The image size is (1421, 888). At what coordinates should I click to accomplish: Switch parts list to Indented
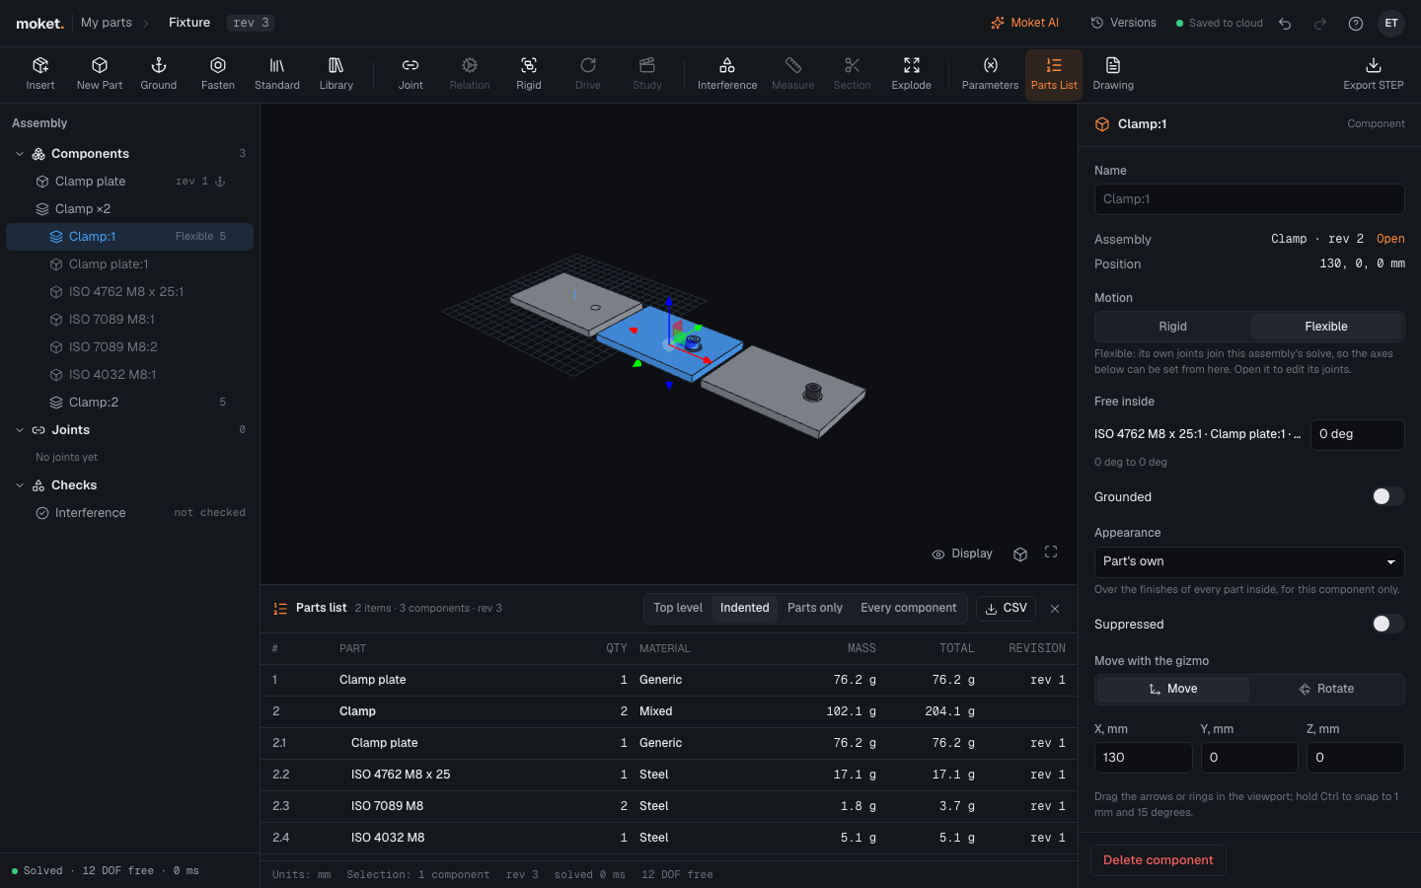[x=744, y=608]
